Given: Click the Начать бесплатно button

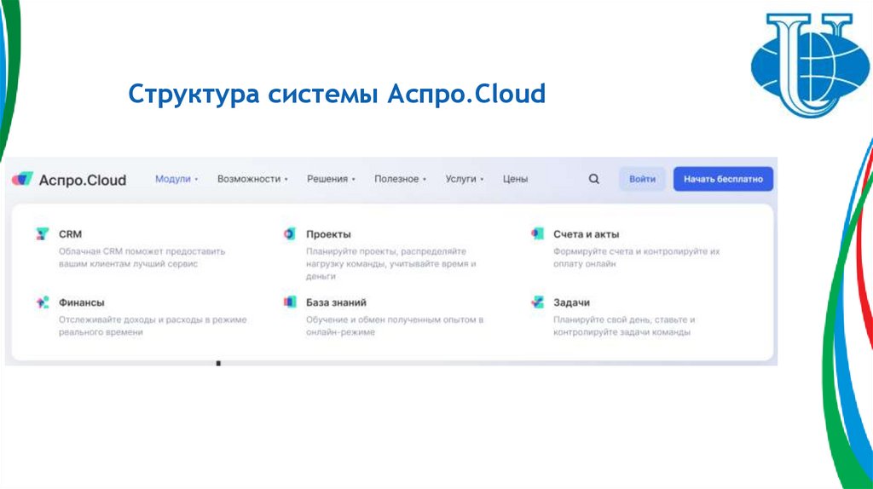Looking at the screenshot, I should [723, 179].
